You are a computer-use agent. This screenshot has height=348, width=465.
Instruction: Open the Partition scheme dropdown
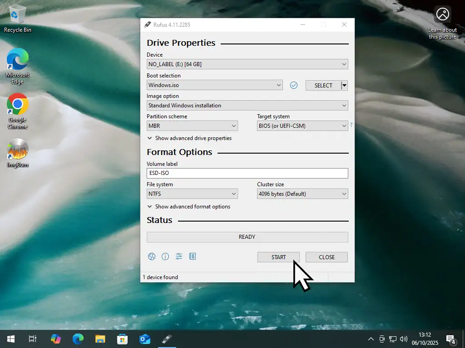pyautogui.click(x=193, y=126)
